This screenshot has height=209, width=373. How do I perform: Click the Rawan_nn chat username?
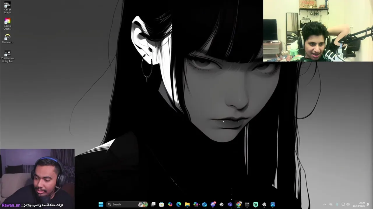(11, 205)
